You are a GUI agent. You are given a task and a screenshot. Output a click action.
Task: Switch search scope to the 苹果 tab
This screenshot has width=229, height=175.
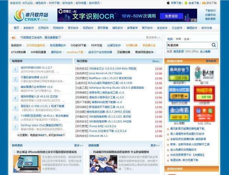(178, 39)
